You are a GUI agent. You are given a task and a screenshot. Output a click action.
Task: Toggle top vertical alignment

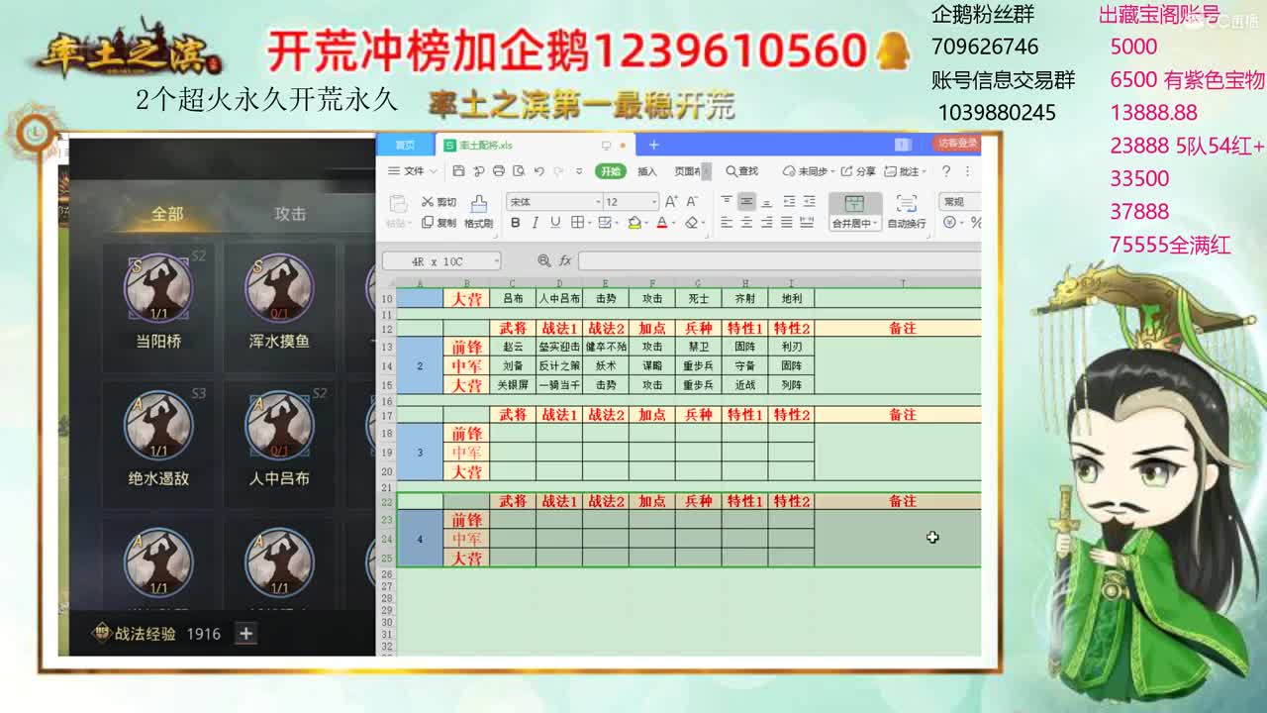tap(727, 201)
